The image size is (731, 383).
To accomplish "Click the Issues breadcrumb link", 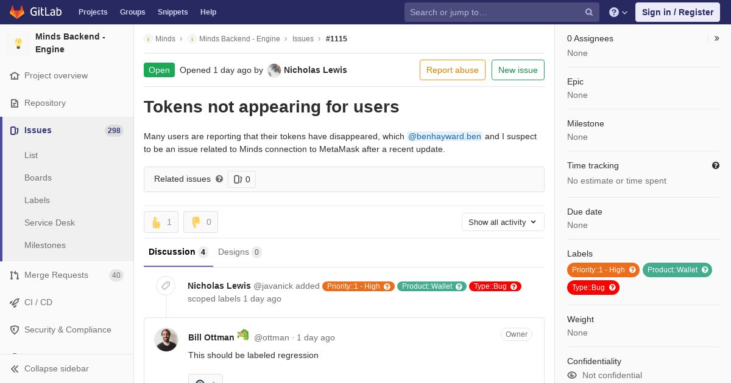I will (303, 38).
